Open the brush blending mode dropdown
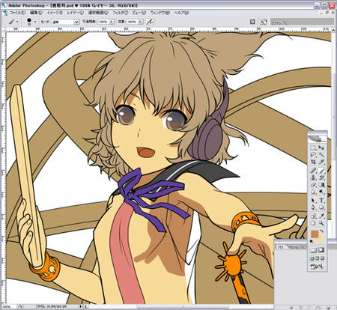This screenshot has width=337, height=310. (x=65, y=22)
